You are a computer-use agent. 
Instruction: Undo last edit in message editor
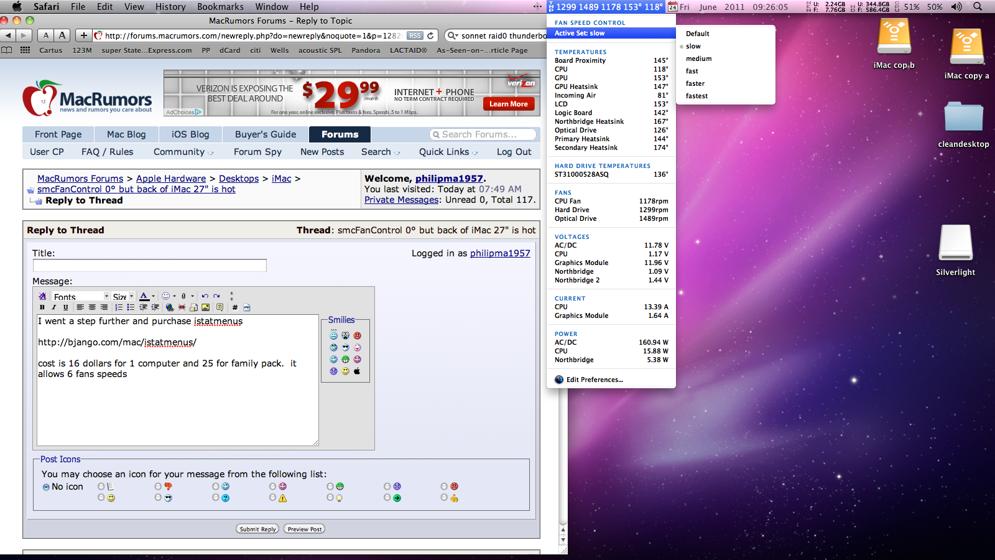(205, 296)
